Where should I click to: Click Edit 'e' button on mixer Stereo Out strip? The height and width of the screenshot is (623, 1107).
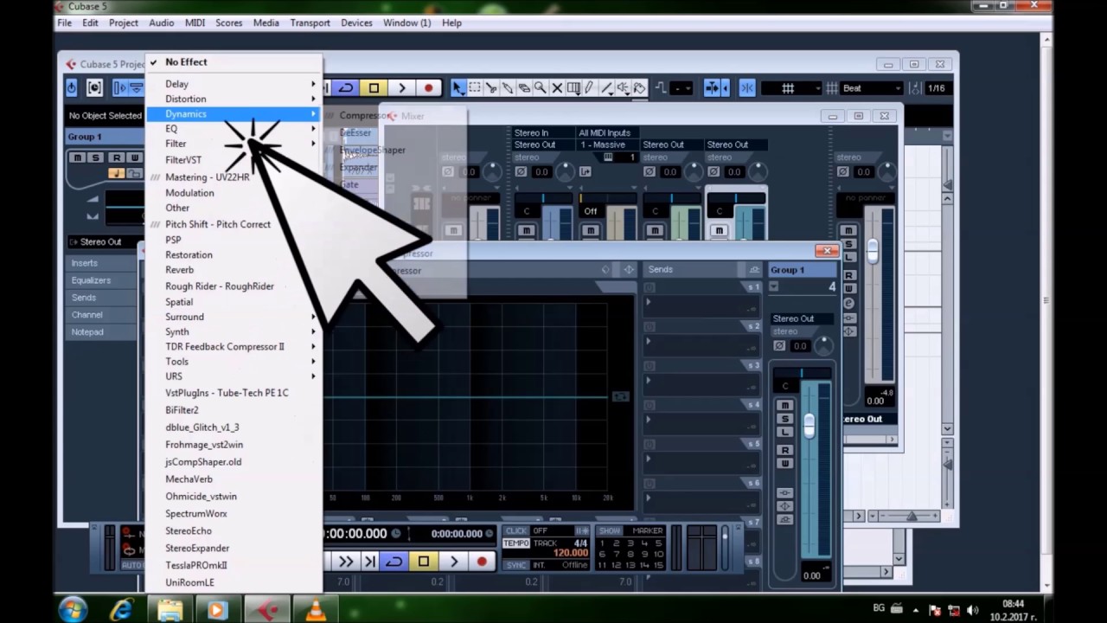(848, 303)
